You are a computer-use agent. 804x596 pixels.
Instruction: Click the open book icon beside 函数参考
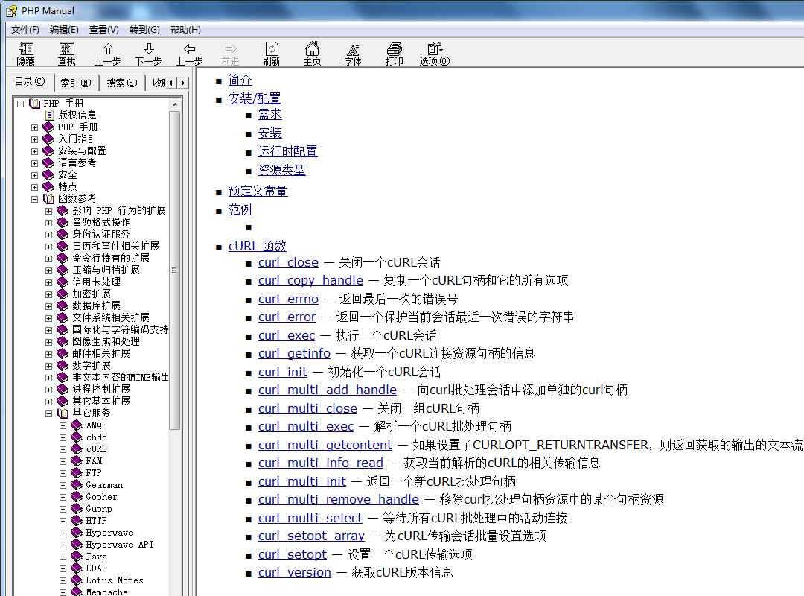48,199
